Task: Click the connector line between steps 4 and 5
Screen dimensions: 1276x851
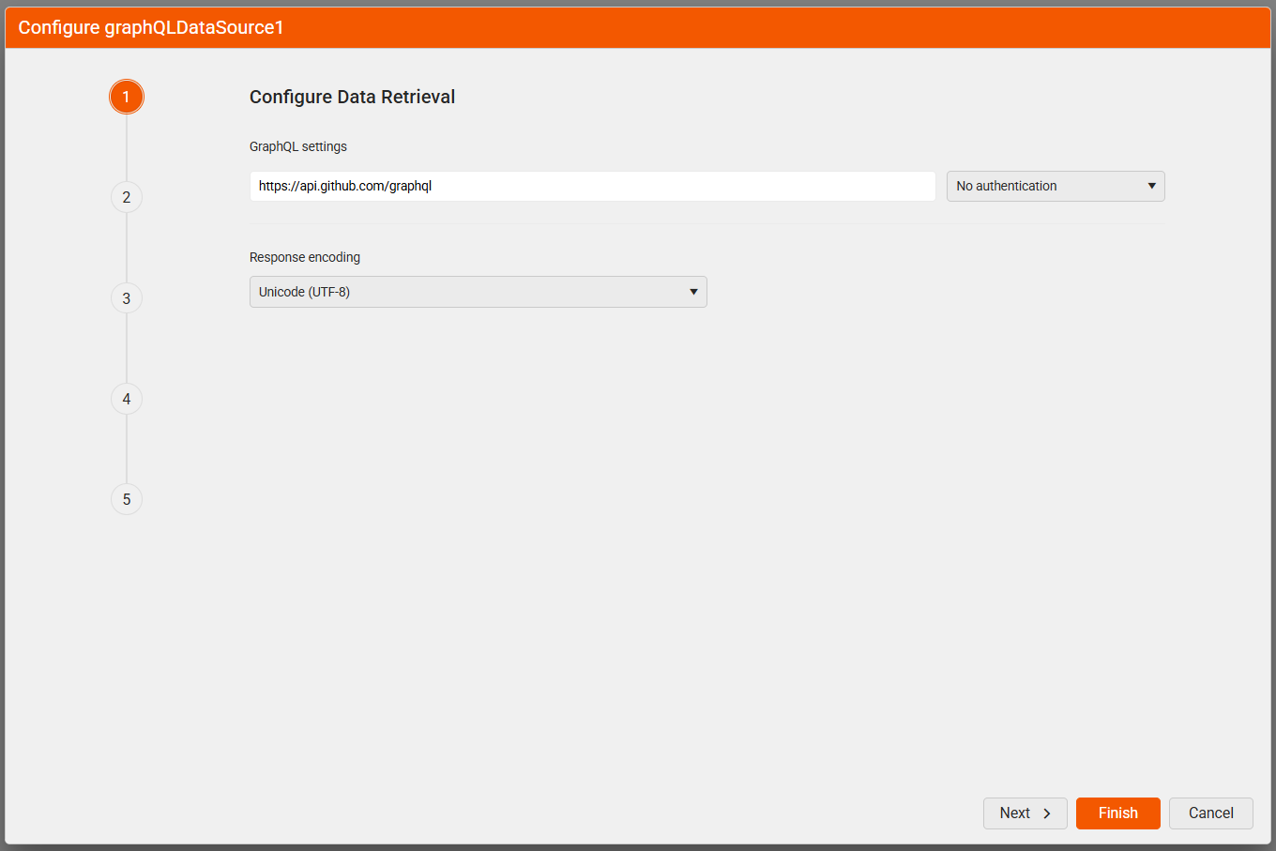Action: [x=127, y=448]
